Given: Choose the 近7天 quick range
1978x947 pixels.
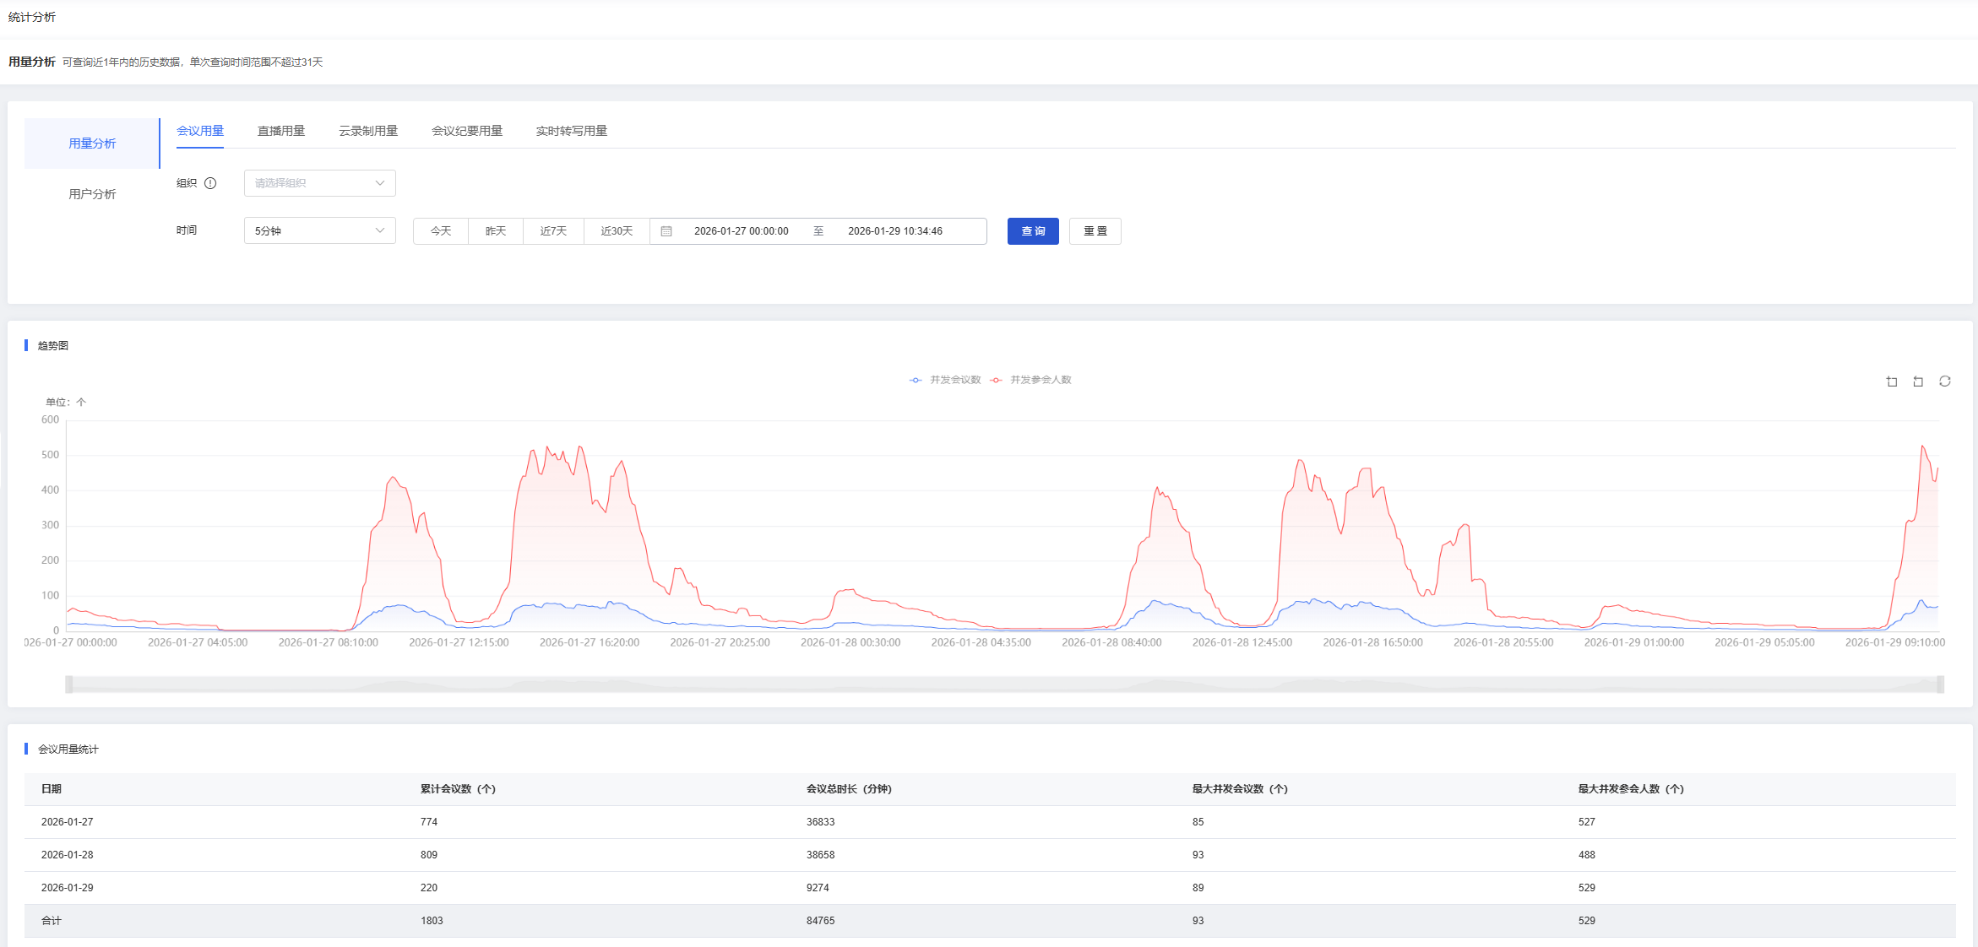Looking at the screenshot, I should point(553,231).
